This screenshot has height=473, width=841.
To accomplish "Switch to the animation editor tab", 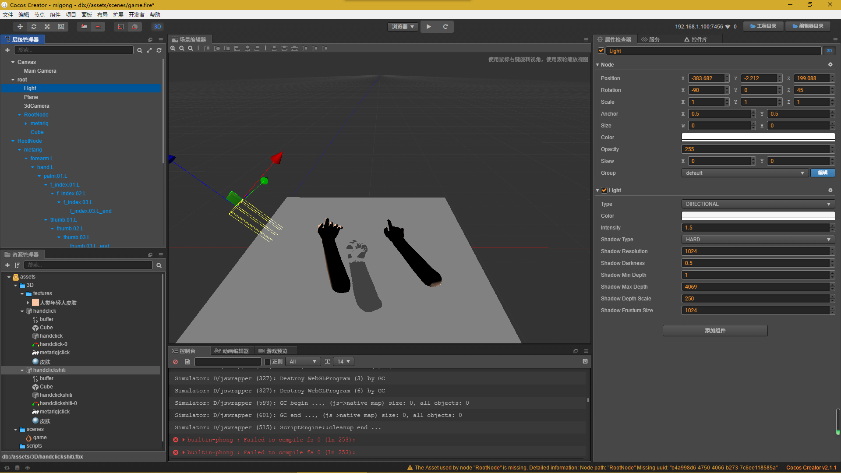I will point(232,351).
